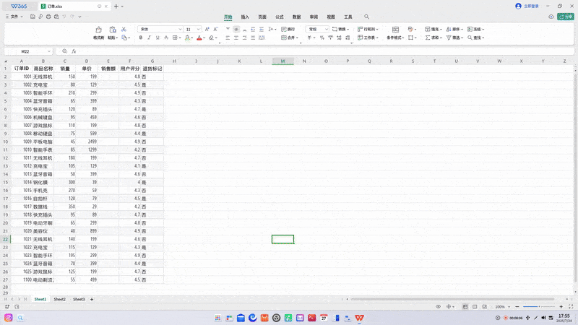Click the Sum (求和) icon
The image size is (578, 325).
[x=427, y=38]
